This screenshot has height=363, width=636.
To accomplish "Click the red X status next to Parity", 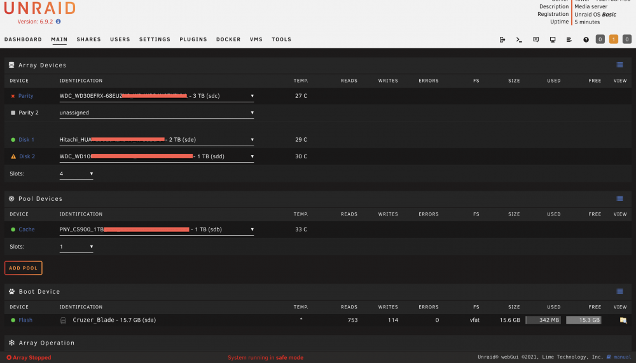I will tap(13, 96).
